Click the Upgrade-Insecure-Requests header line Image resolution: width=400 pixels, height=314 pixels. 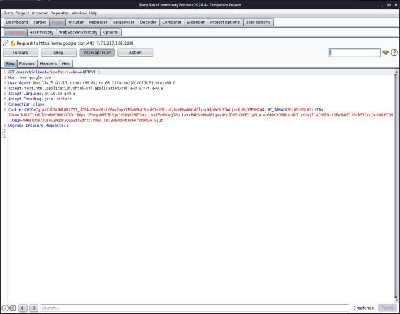[38, 126]
